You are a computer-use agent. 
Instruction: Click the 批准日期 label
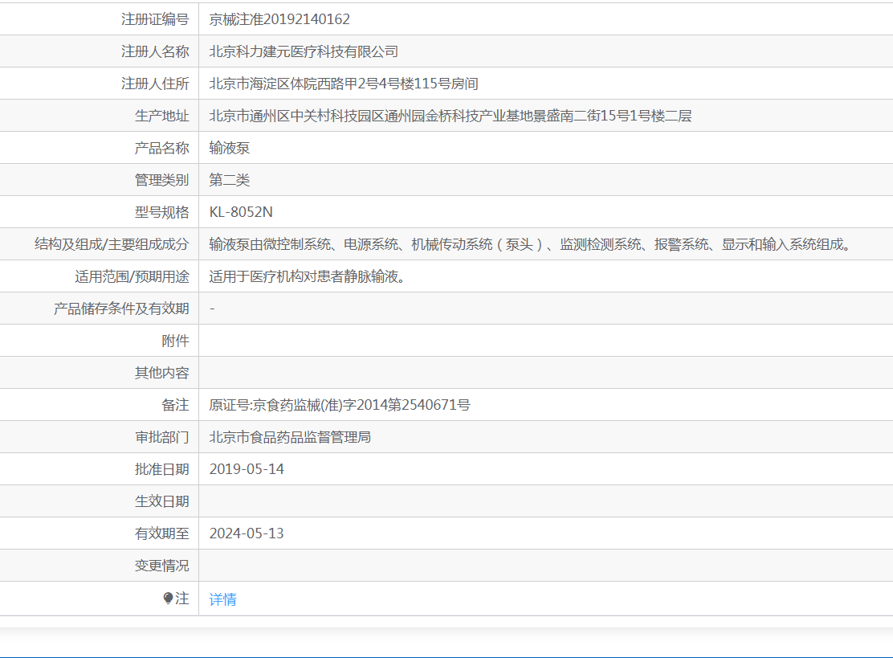coord(161,469)
